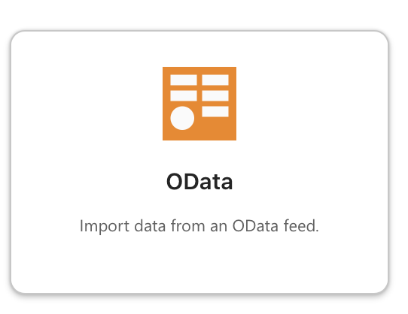
Task: Click the word 'from' in card description
Action: pos(187,225)
